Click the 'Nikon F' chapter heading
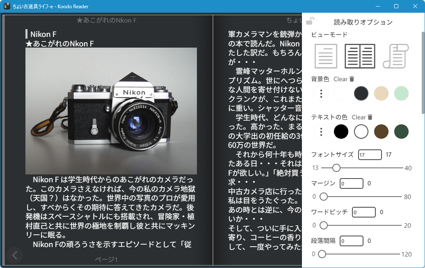This screenshot has width=425, height=268. (x=43, y=34)
